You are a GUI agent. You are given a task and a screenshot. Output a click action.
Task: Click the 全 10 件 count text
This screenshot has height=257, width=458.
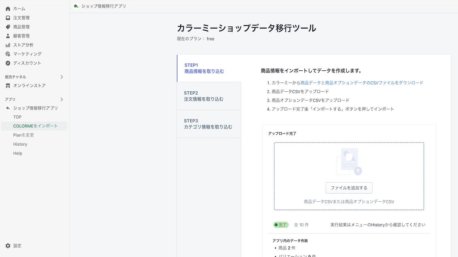tap(301, 225)
